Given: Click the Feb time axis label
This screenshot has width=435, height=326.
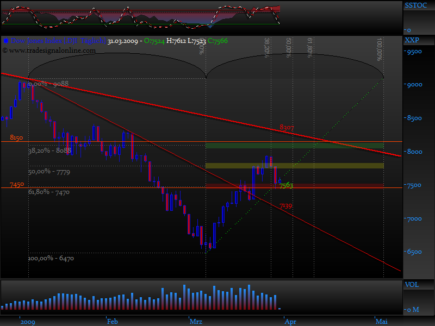Looking at the screenshot, I should 113,322.
